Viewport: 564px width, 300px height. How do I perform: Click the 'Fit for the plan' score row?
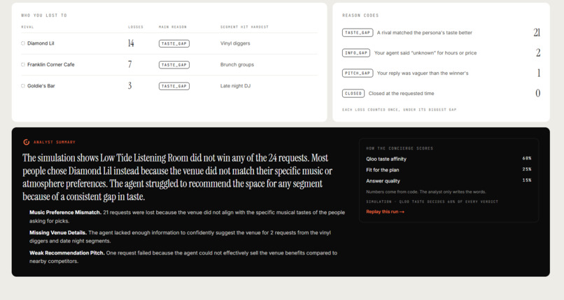pyautogui.click(x=449, y=170)
